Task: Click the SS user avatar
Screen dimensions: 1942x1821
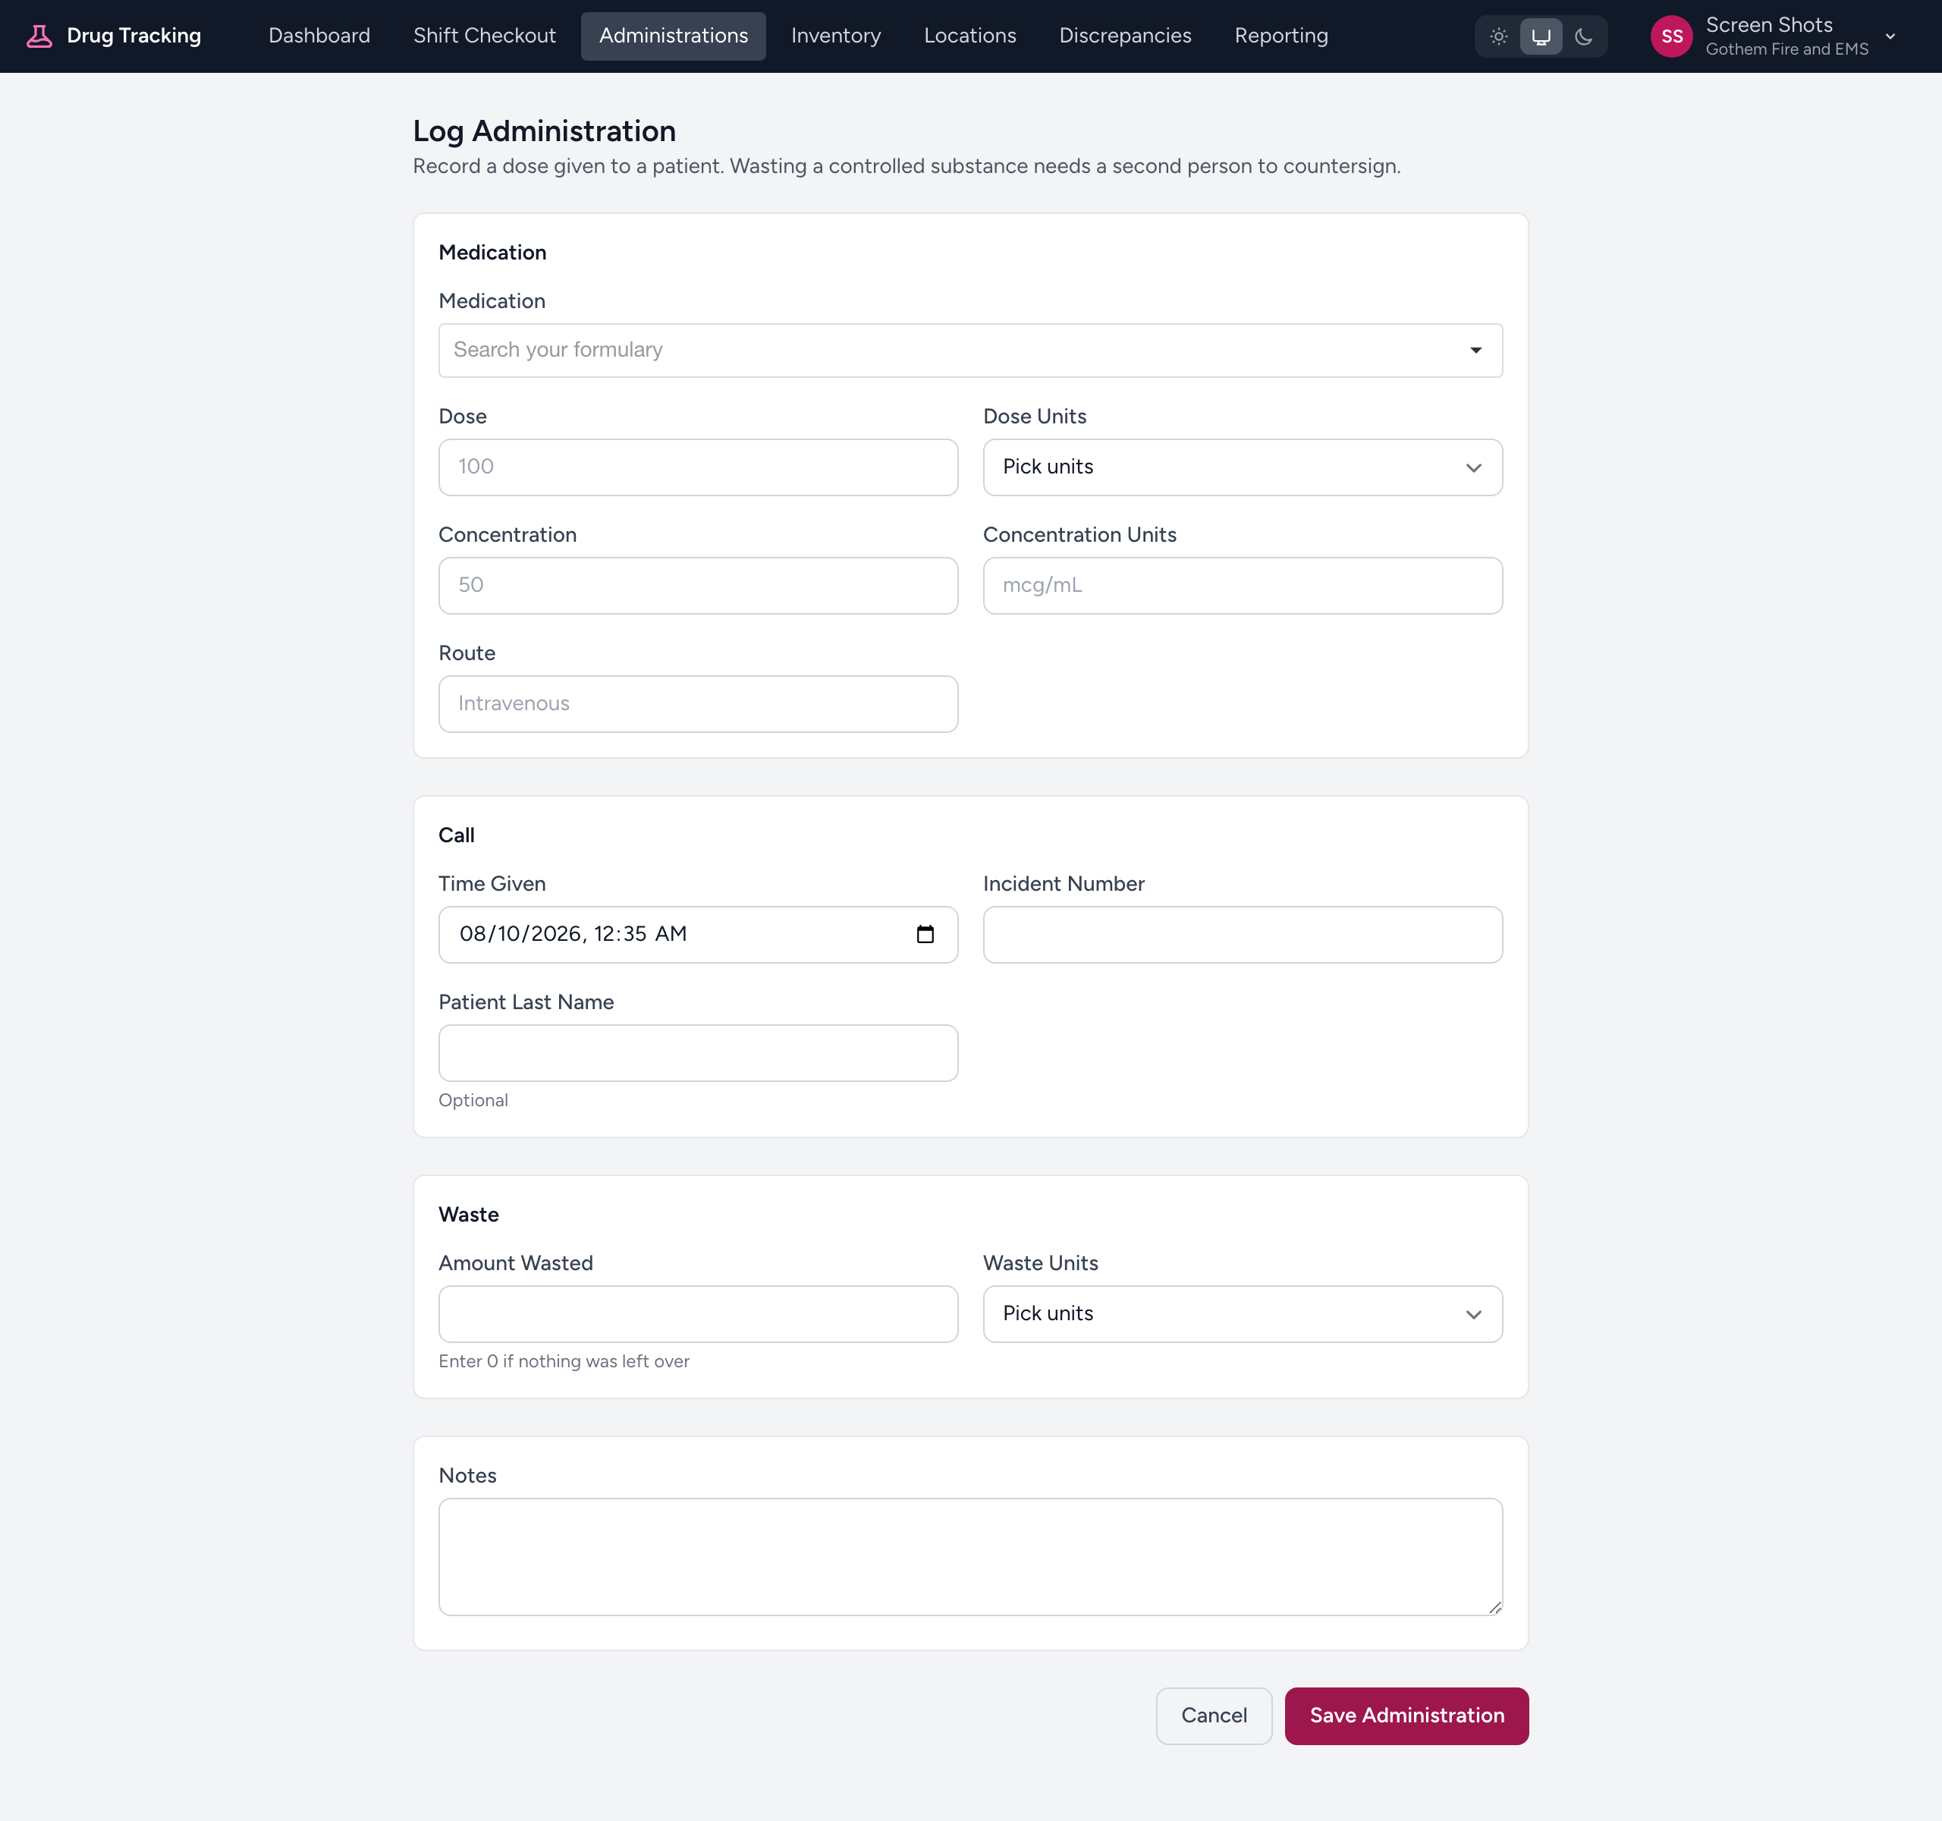Action: [1671, 36]
